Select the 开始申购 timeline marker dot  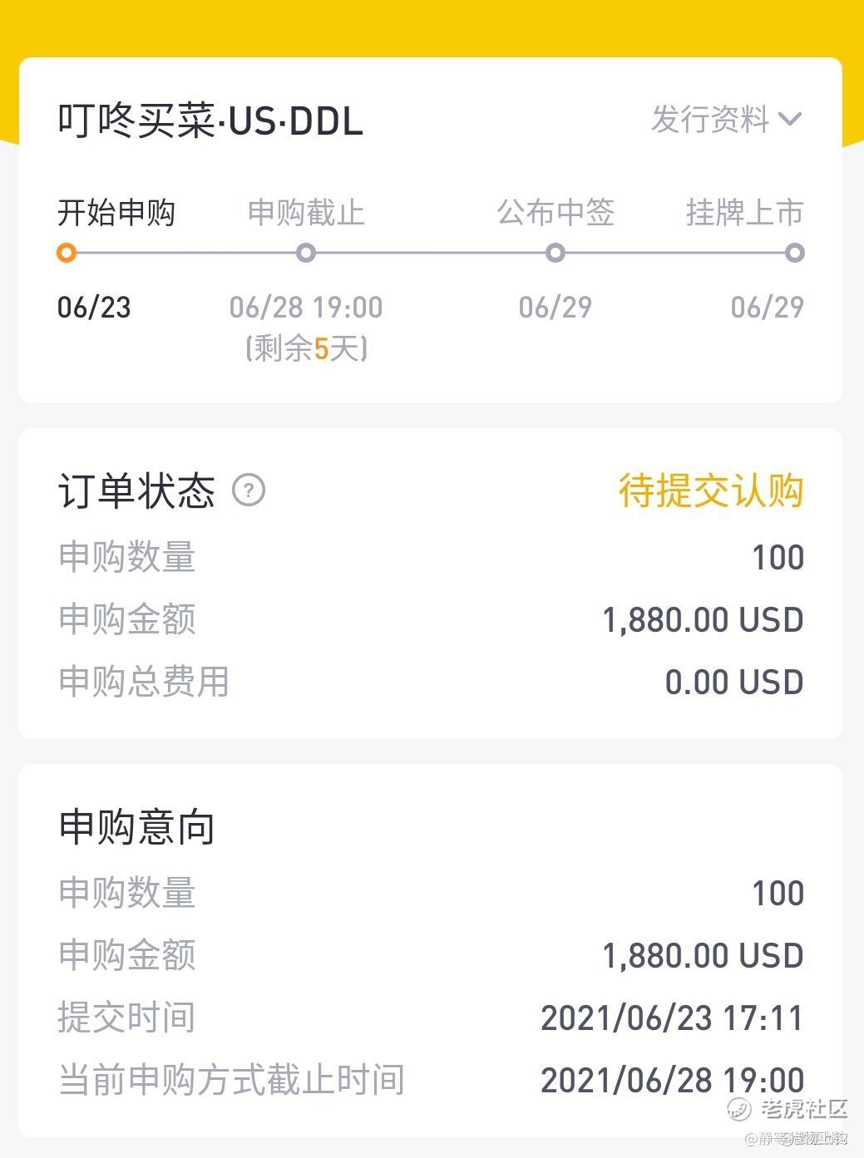(x=67, y=253)
